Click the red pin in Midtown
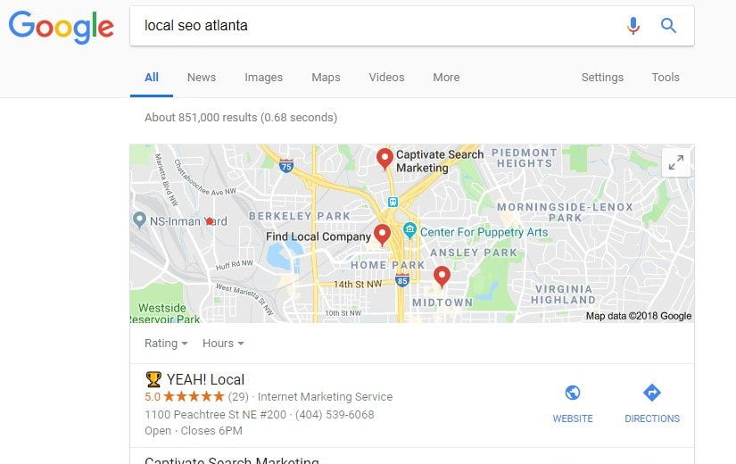Screen dimensions: 736x464 coord(442,277)
